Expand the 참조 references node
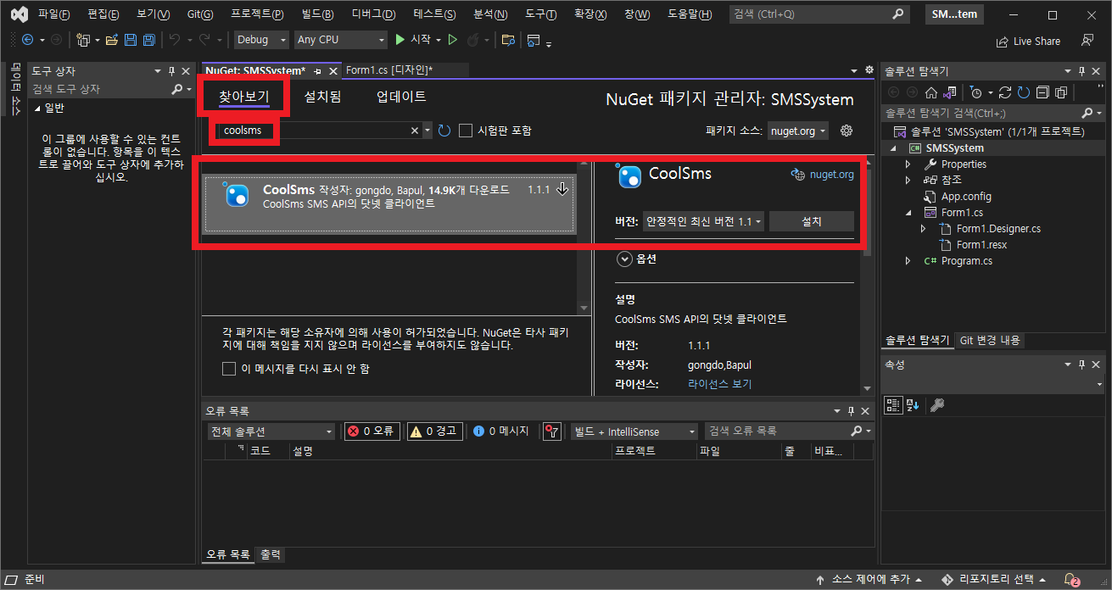The width and height of the screenshot is (1112, 590). pyautogui.click(x=908, y=180)
